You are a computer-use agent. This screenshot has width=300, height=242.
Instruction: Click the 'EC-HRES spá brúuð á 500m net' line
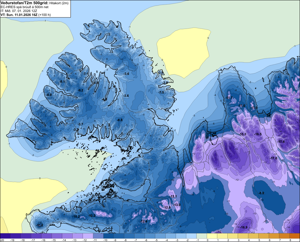[25, 7]
